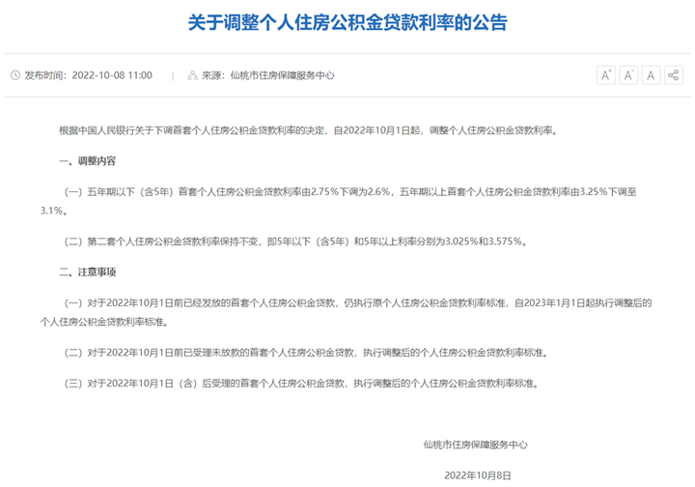Click the clock icon beside publish time

[14, 75]
